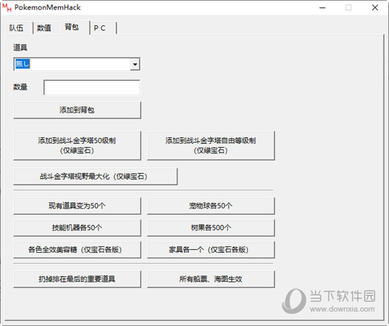Screen dimensions: 389x326
Task: Click 家具各一个 button
Action: (x=211, y=250)
